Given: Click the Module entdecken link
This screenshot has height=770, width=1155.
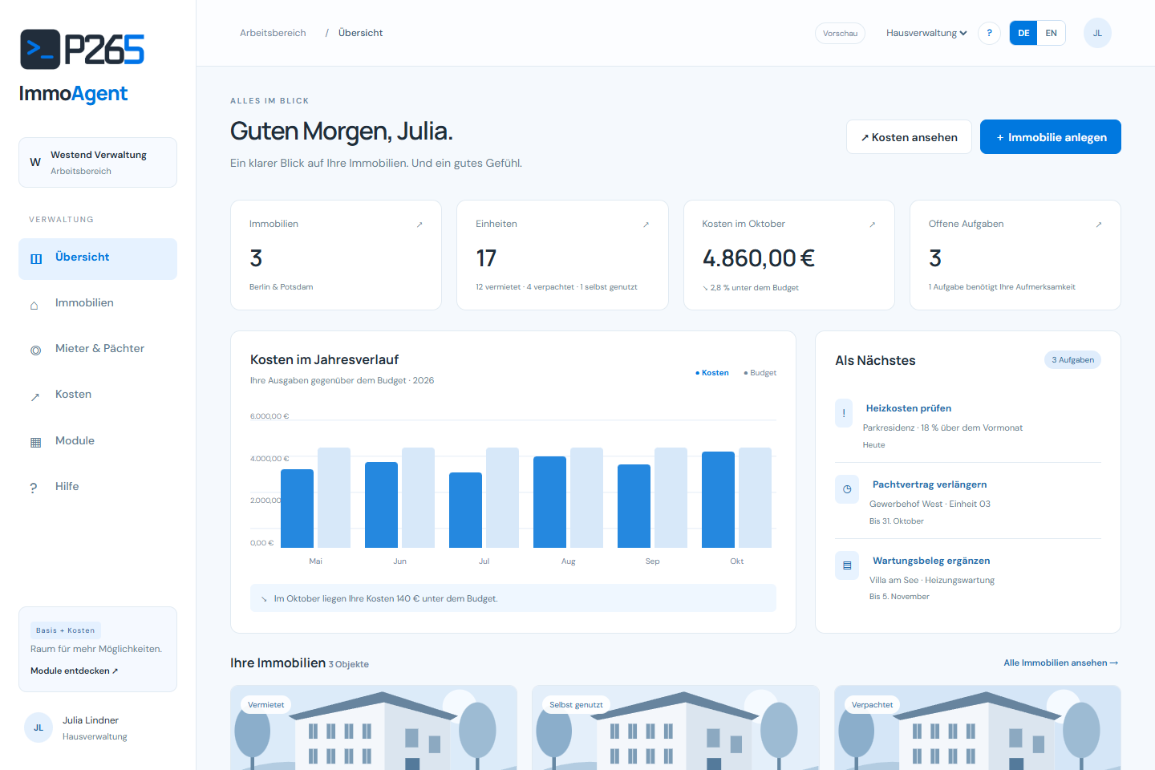Looking at the screenshot, I should 75,671.
